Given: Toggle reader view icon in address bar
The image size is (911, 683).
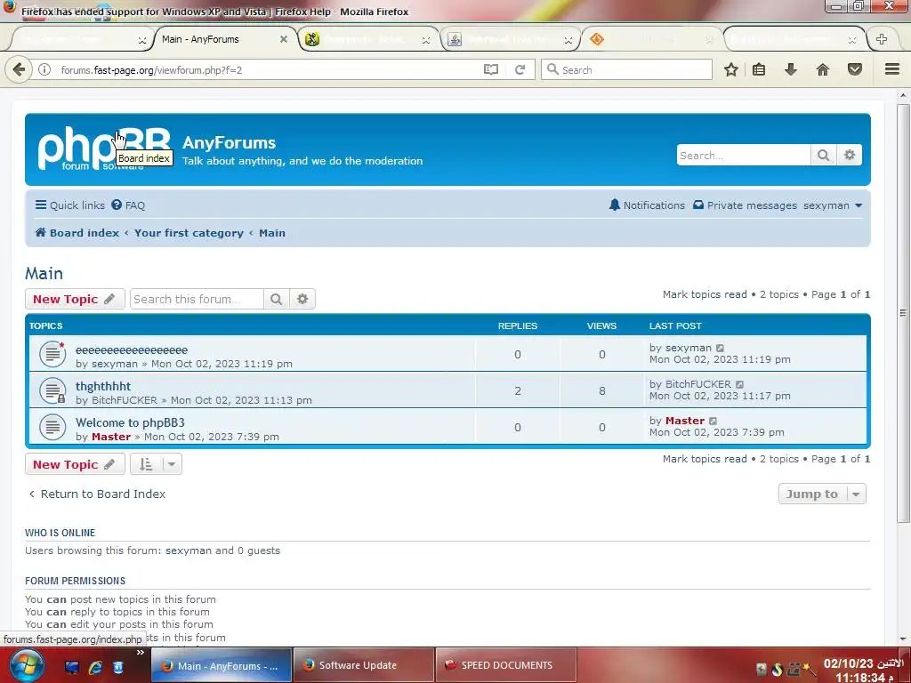Looking at the screenshot, I should [491, 70].
